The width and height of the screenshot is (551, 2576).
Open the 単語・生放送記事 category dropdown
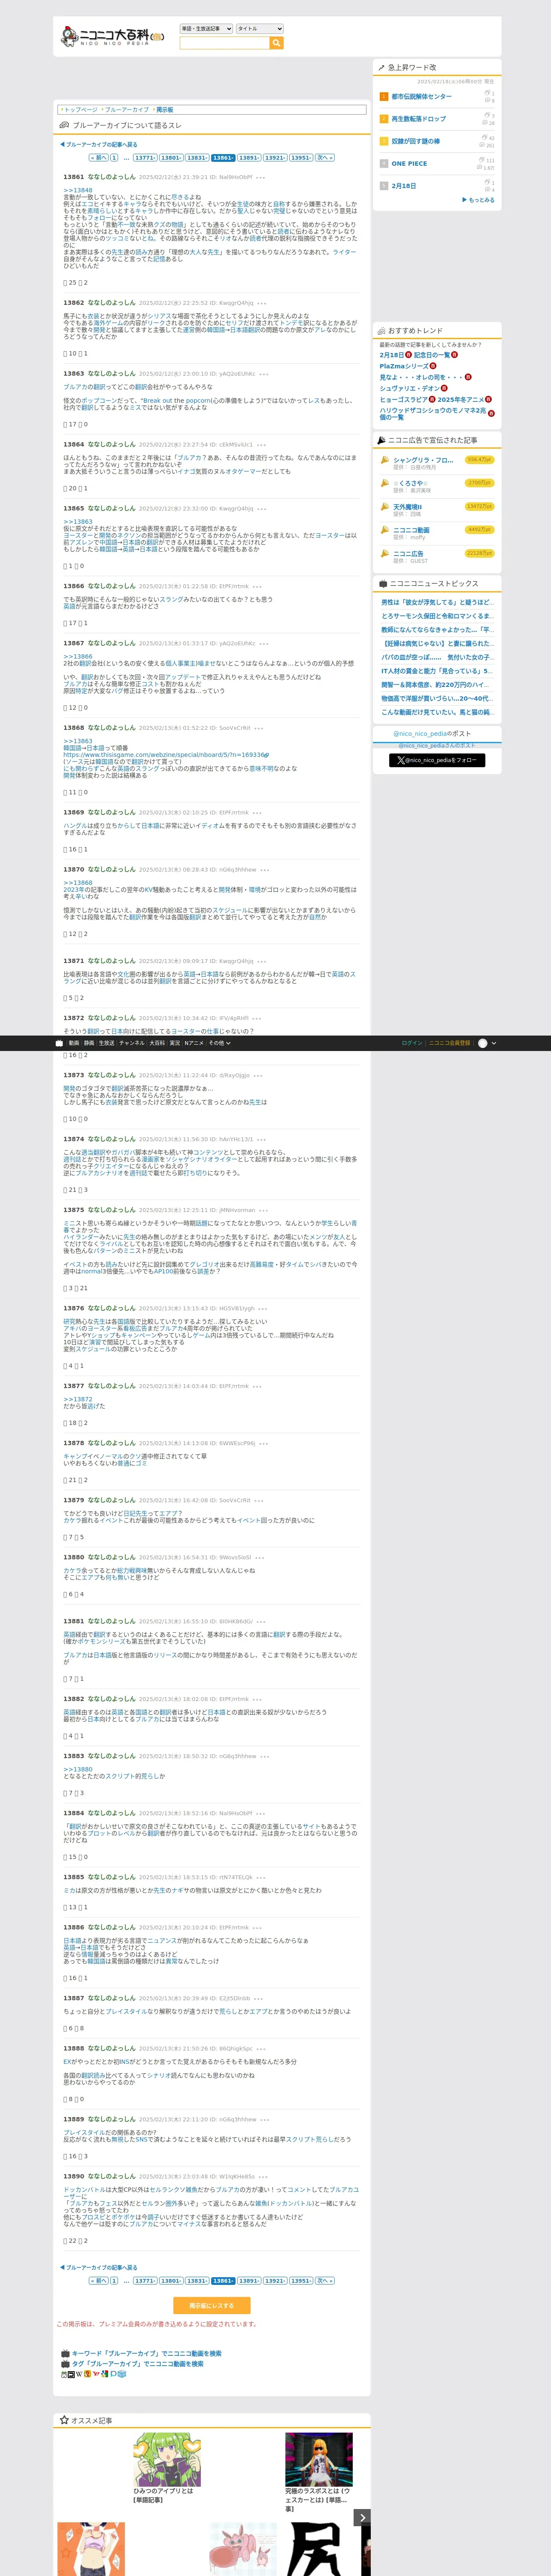[x=206, y=29]
